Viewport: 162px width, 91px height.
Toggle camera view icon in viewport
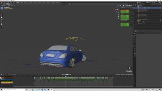(x=118, y=17)
